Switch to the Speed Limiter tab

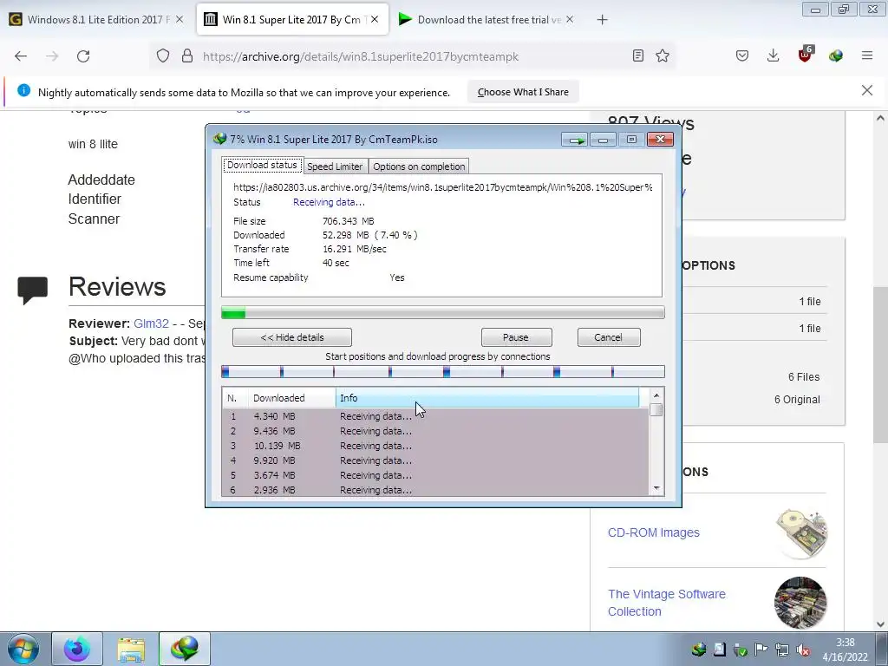click(335, 166)
